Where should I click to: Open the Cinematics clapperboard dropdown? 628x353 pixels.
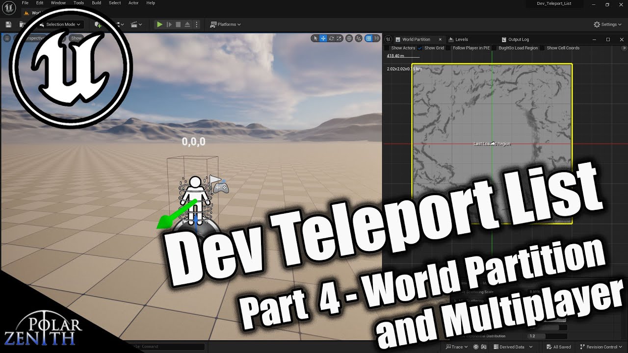[x=136, y=24]
